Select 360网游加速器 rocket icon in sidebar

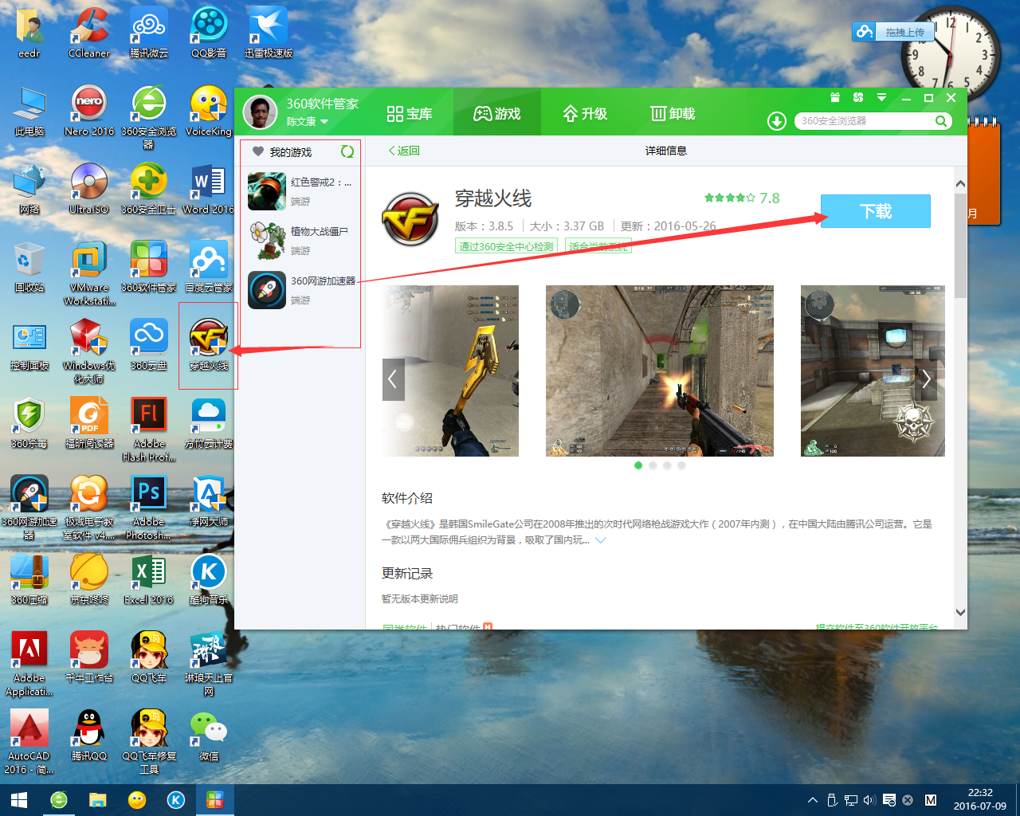pyautogui.click(x=267, y=290)
